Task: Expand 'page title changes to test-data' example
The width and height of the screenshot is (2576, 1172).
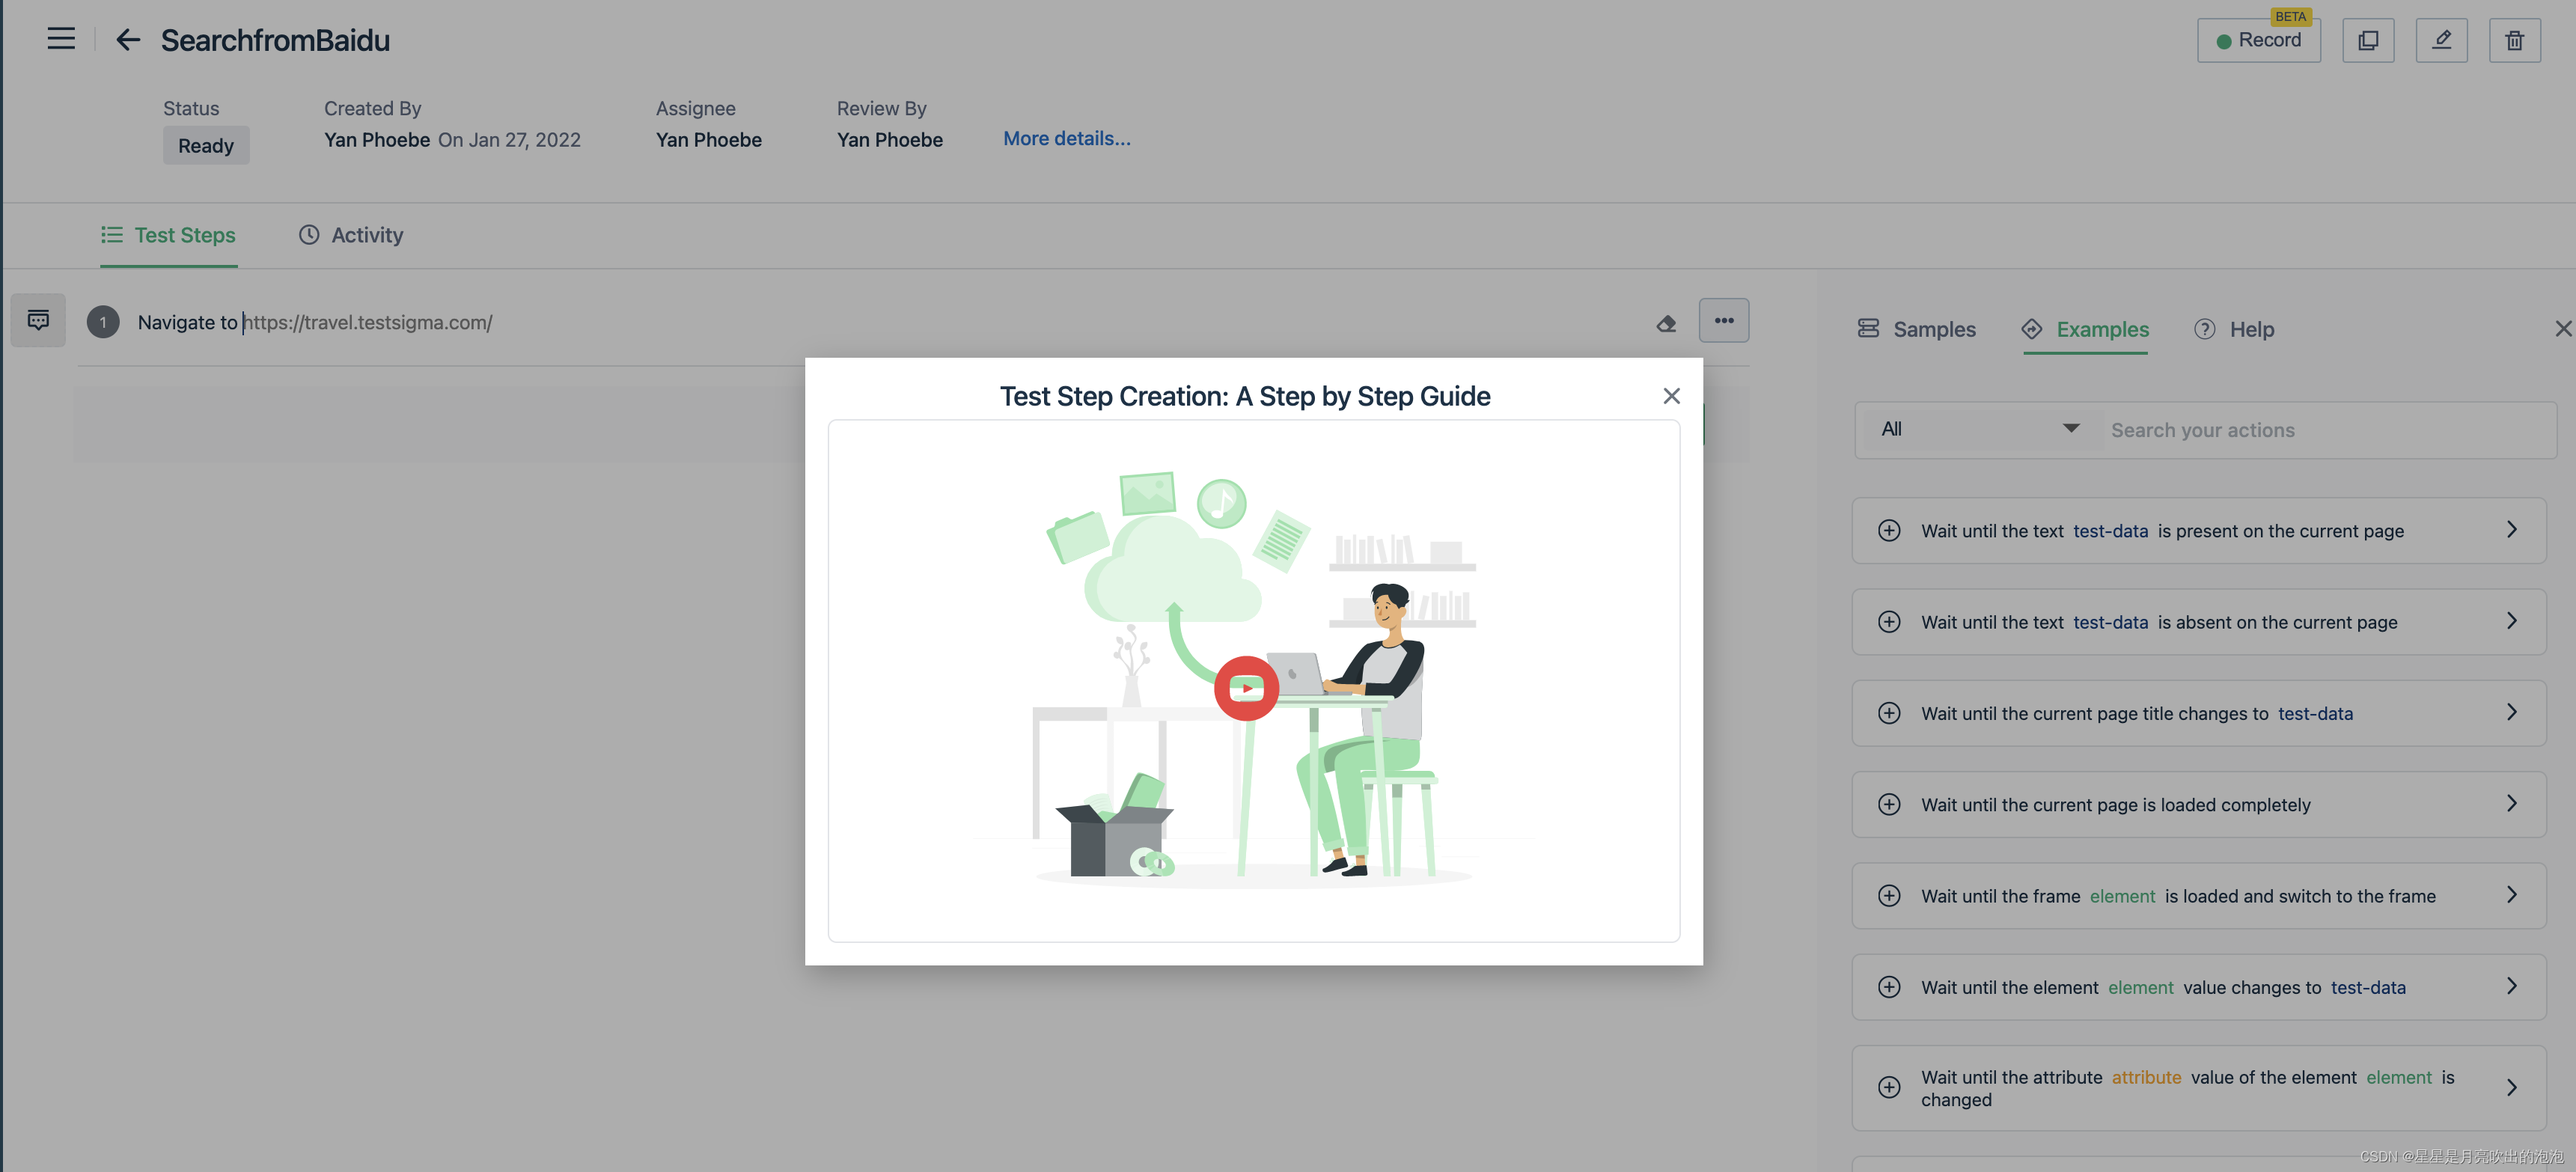Action: (2510, 712)
